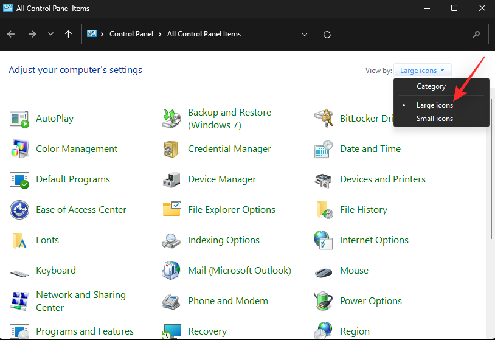Click the Device Manager icon

171,179
